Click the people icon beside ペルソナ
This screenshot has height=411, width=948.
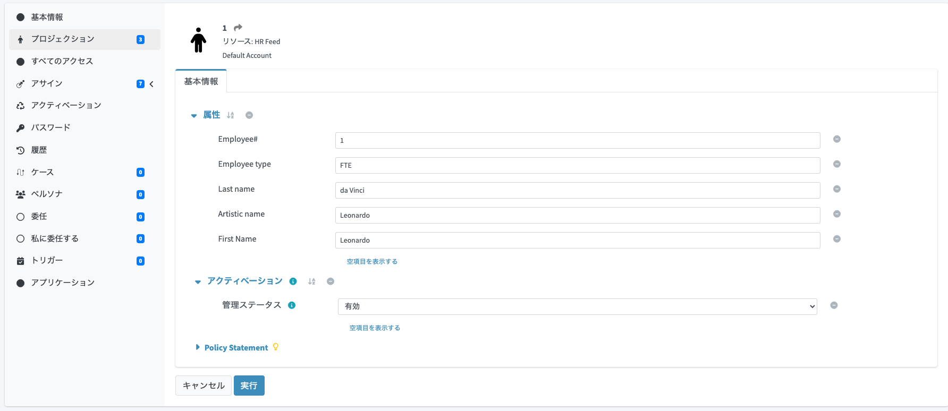(x=21, y=194)
